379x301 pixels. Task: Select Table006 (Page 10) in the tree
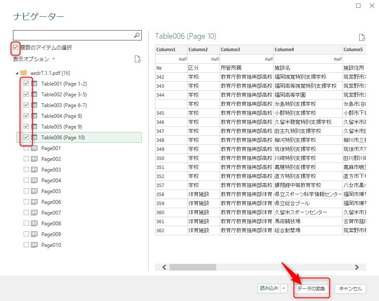pos(63,138)
